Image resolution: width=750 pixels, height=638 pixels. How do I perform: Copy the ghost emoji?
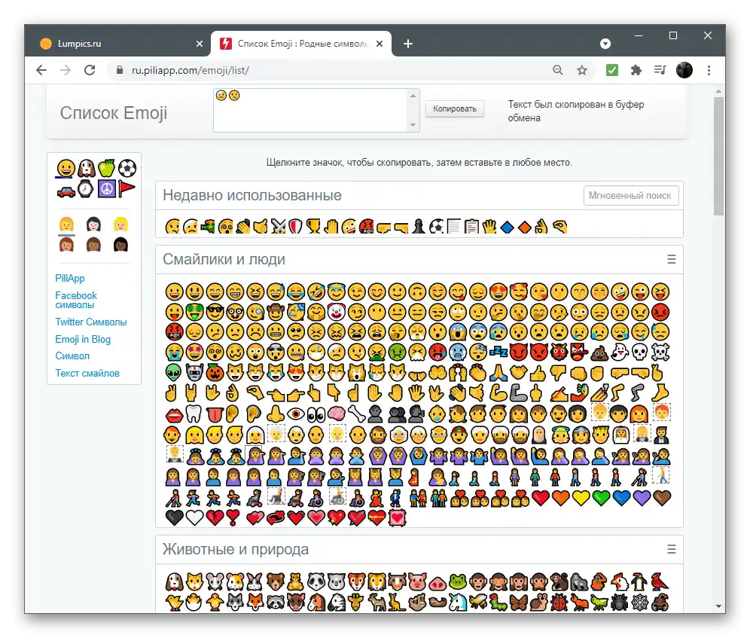pos(620,353)
